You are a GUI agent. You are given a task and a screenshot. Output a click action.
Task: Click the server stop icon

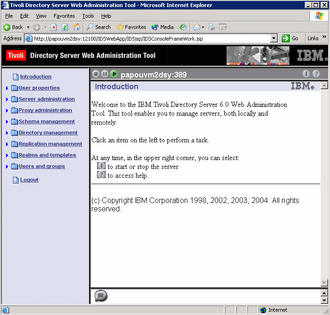point(96,74)
